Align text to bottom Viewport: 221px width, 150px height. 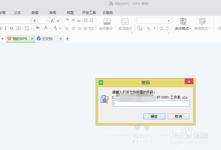pyautogui.click(x=79, y=21)
